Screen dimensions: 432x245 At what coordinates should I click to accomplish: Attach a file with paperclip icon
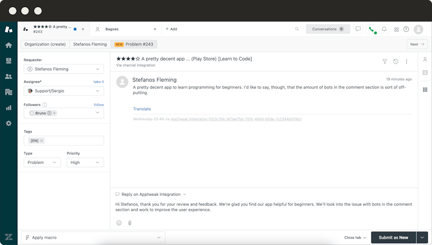(130, 222)
